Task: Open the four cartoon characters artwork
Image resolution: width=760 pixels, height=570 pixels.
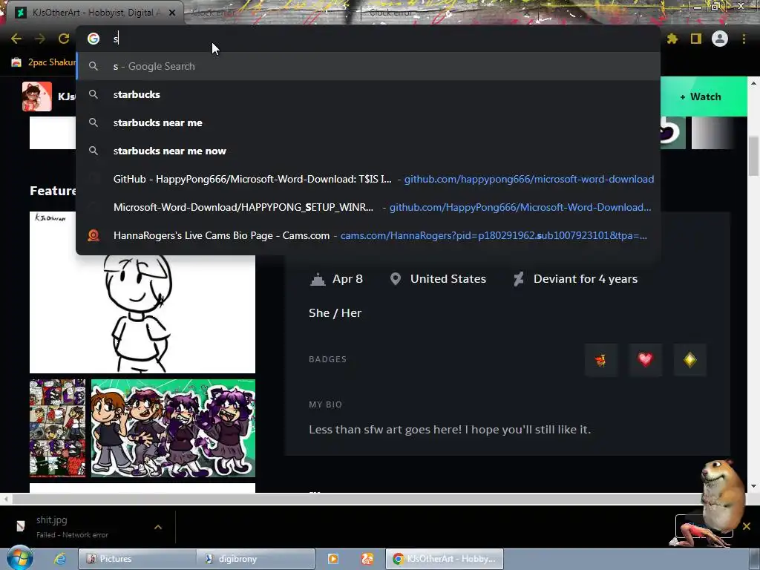Action: coord(173,428)
